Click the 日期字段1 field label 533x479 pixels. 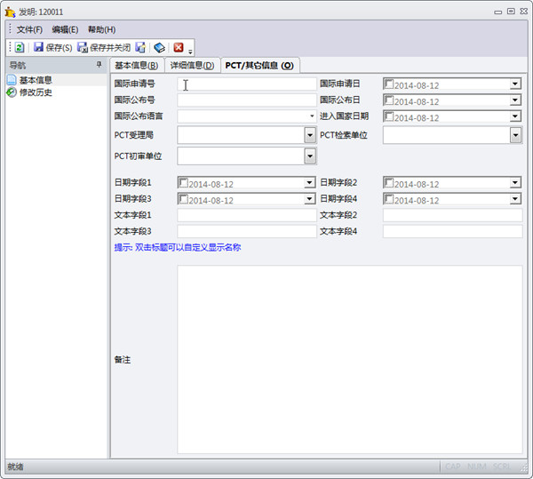(x=133, y=182)
